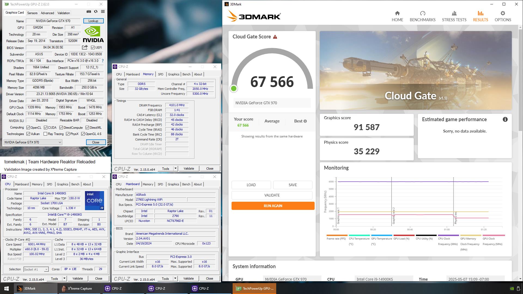The image size is (523, 294).
Task: Toggle the Vulkan checkbox
Action: coord(28,134)
